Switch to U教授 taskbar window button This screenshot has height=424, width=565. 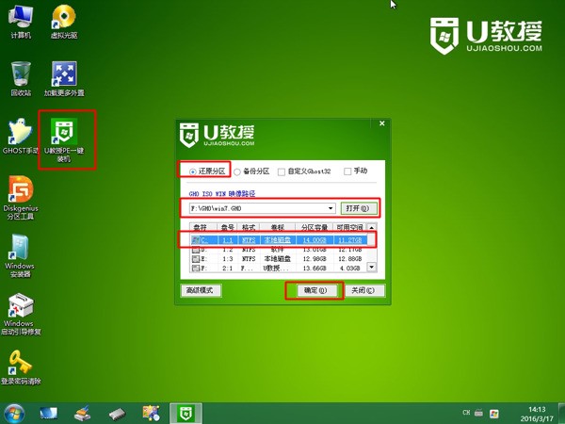click(x=186, y=414)
